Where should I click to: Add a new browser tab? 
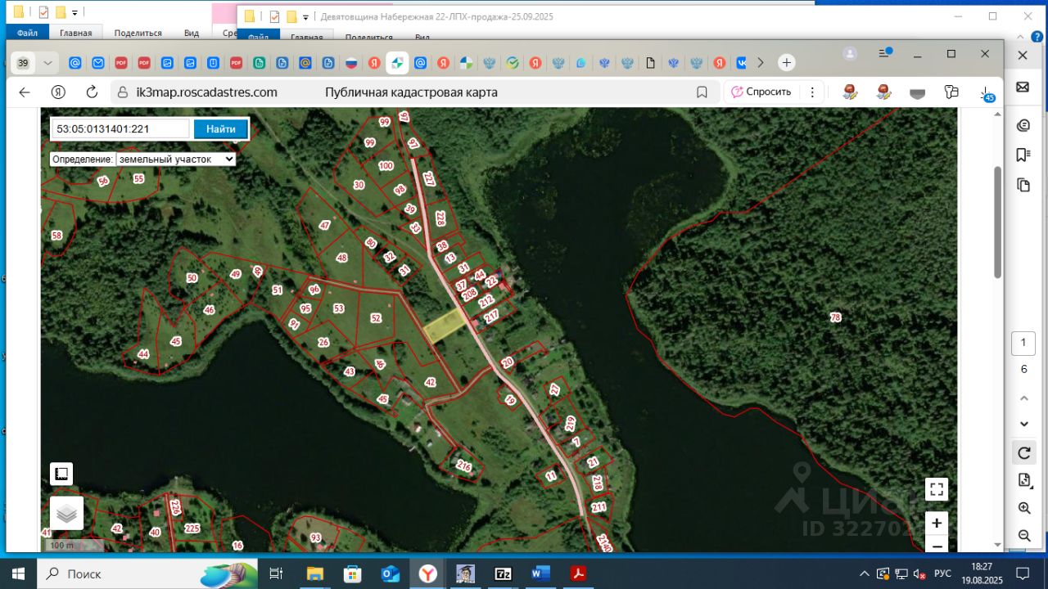[786, 63]
